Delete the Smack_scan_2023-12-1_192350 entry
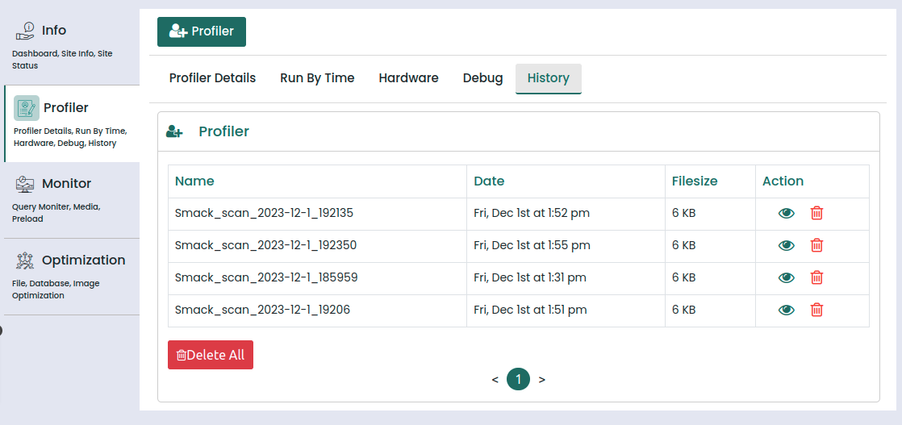 click(x=816, y=246)
